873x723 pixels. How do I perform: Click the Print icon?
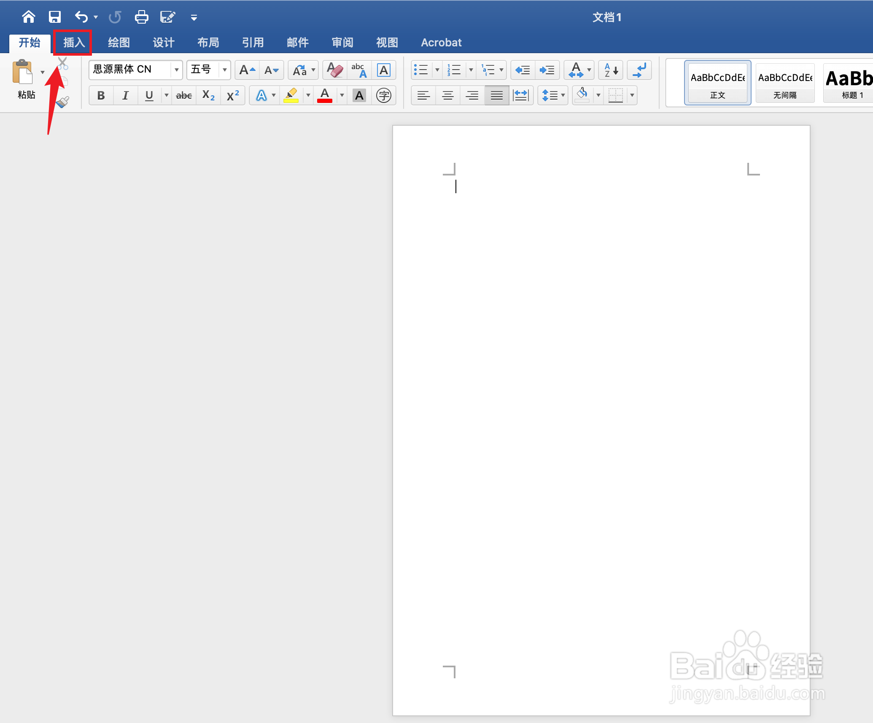(141, 17)
